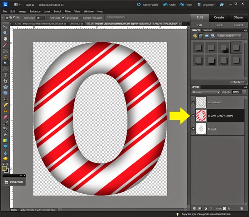Delete layer with trash icon
249x217 pixels.
click(x=242, y=208)
